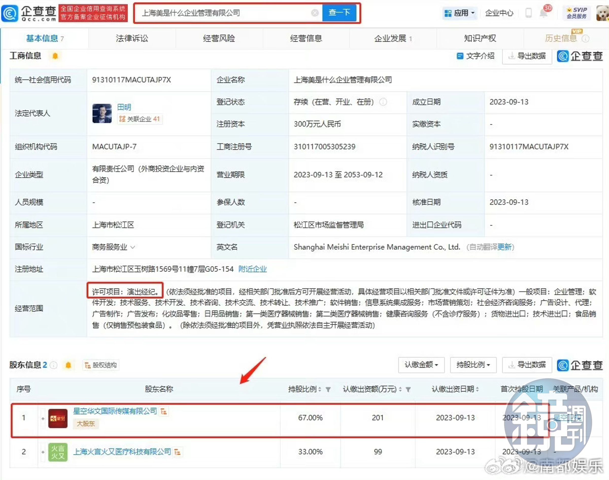Switch to 经营信息 tab
Image resolution: width=609 pixels, height=480 pixels.
(x=306, y=39)
